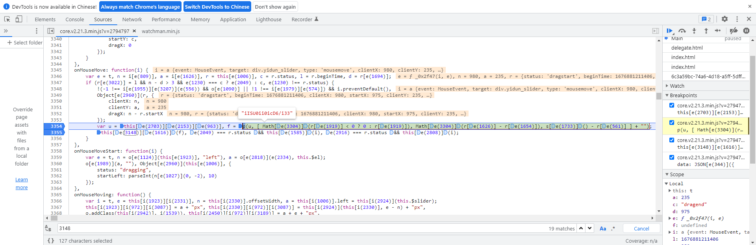Click the search field containing 3148
This screenshot has height=245, width=756.
click(299, 228)
